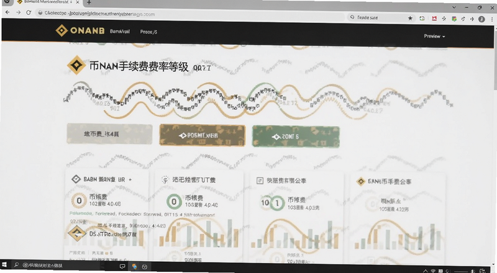The image size is (497, 273).
Task: Expand the tab search chevron in title bar
Action: tap(454, 7)
